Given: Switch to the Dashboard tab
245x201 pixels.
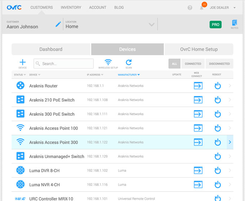Looking at the screenshot, I should pyautogui.click(x=51, y=49).
